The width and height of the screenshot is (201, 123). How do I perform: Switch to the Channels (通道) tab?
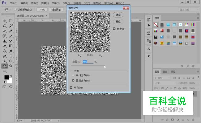click(165, 71)
